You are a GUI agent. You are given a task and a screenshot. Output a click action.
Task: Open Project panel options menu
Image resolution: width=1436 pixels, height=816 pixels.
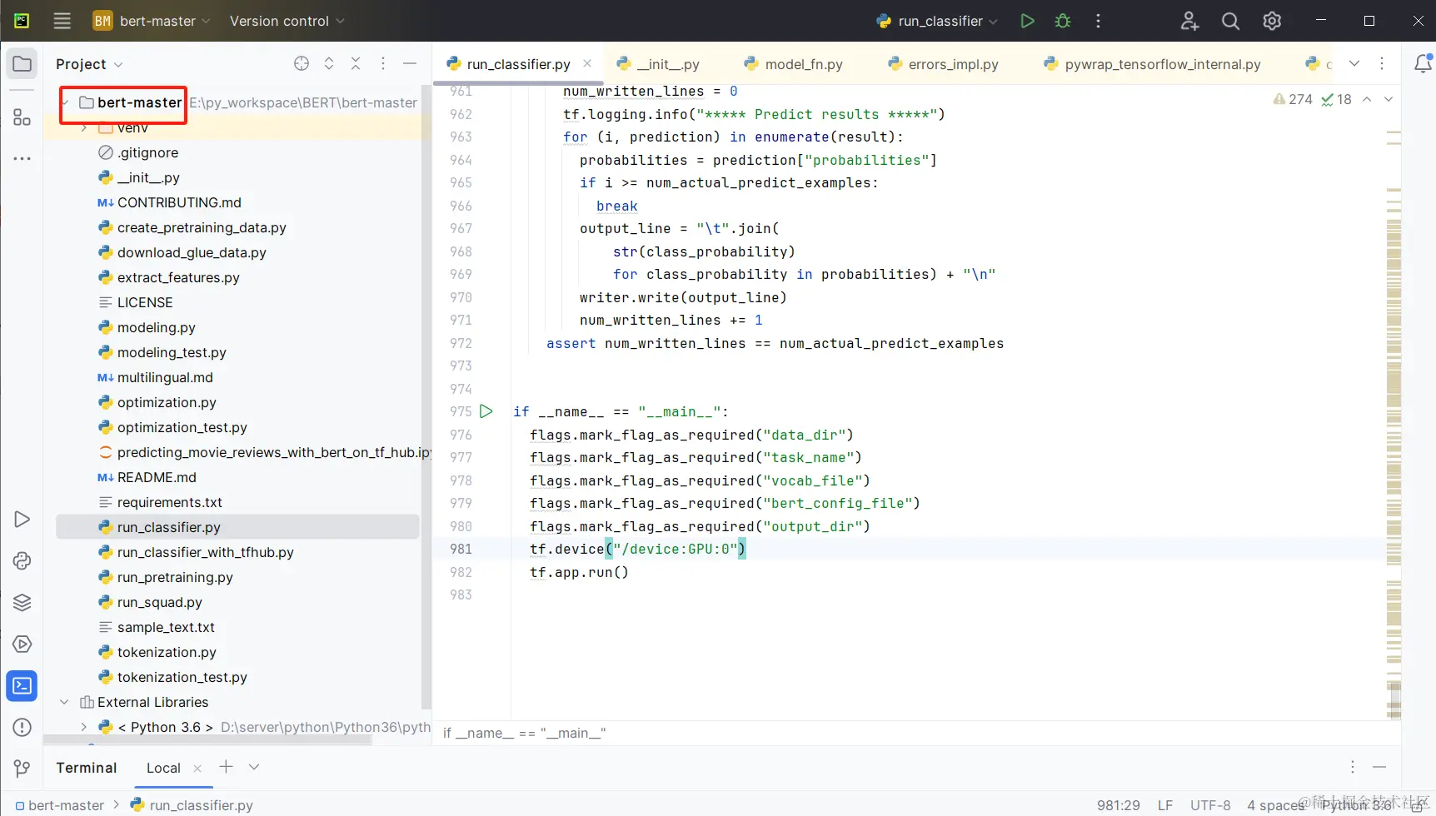click(383, 63)
